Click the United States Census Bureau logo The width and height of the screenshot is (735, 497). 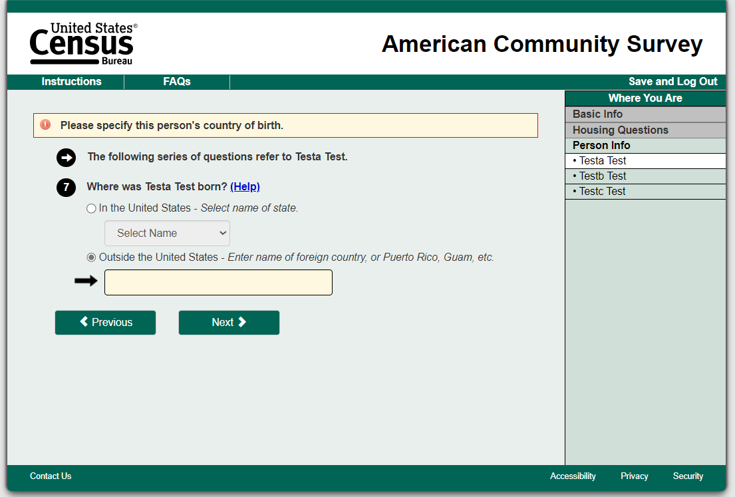coord(83,44)
